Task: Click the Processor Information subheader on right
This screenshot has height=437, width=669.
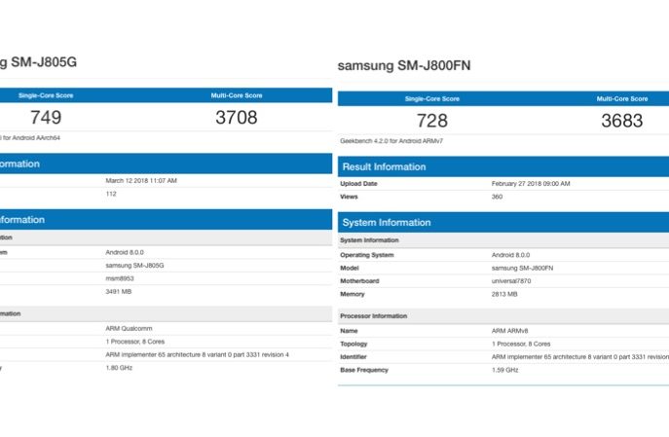Action: (374, 316)
